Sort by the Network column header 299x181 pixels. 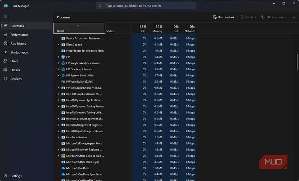click(x=188, y=28)
